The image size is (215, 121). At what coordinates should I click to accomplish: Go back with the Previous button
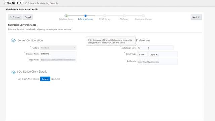click(15, 17)
